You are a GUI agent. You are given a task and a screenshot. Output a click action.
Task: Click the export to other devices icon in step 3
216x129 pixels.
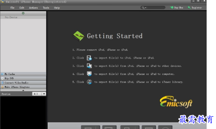tap(89, 66)
